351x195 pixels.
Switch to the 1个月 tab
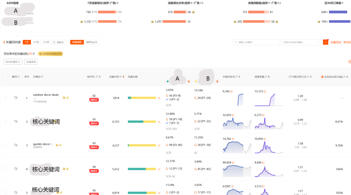pyautogui.click(x=36, y=42)
